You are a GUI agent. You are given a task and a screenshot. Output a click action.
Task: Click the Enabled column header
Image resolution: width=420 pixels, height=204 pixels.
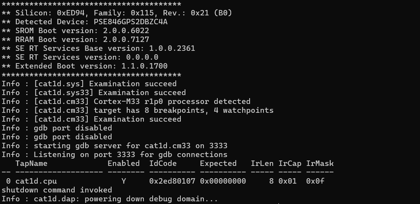(123, 164)
